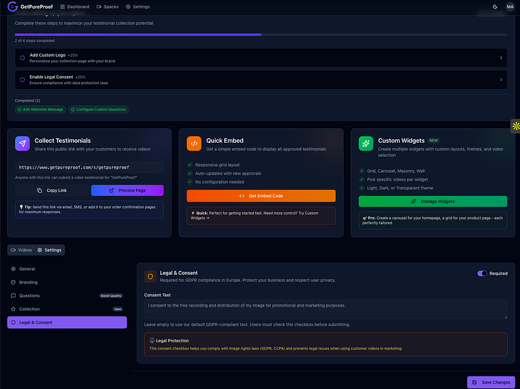520x389 pixels.
Task: Click the gear icon beside General
Action: click(x=13, y=269)
